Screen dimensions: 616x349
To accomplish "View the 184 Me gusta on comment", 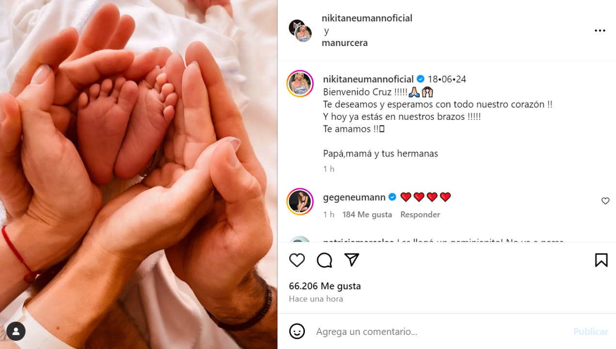I will (367, 214).
